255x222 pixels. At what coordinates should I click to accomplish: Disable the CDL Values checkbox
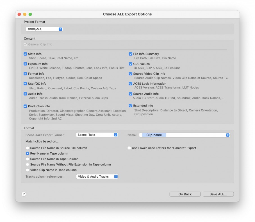[130, 64]
